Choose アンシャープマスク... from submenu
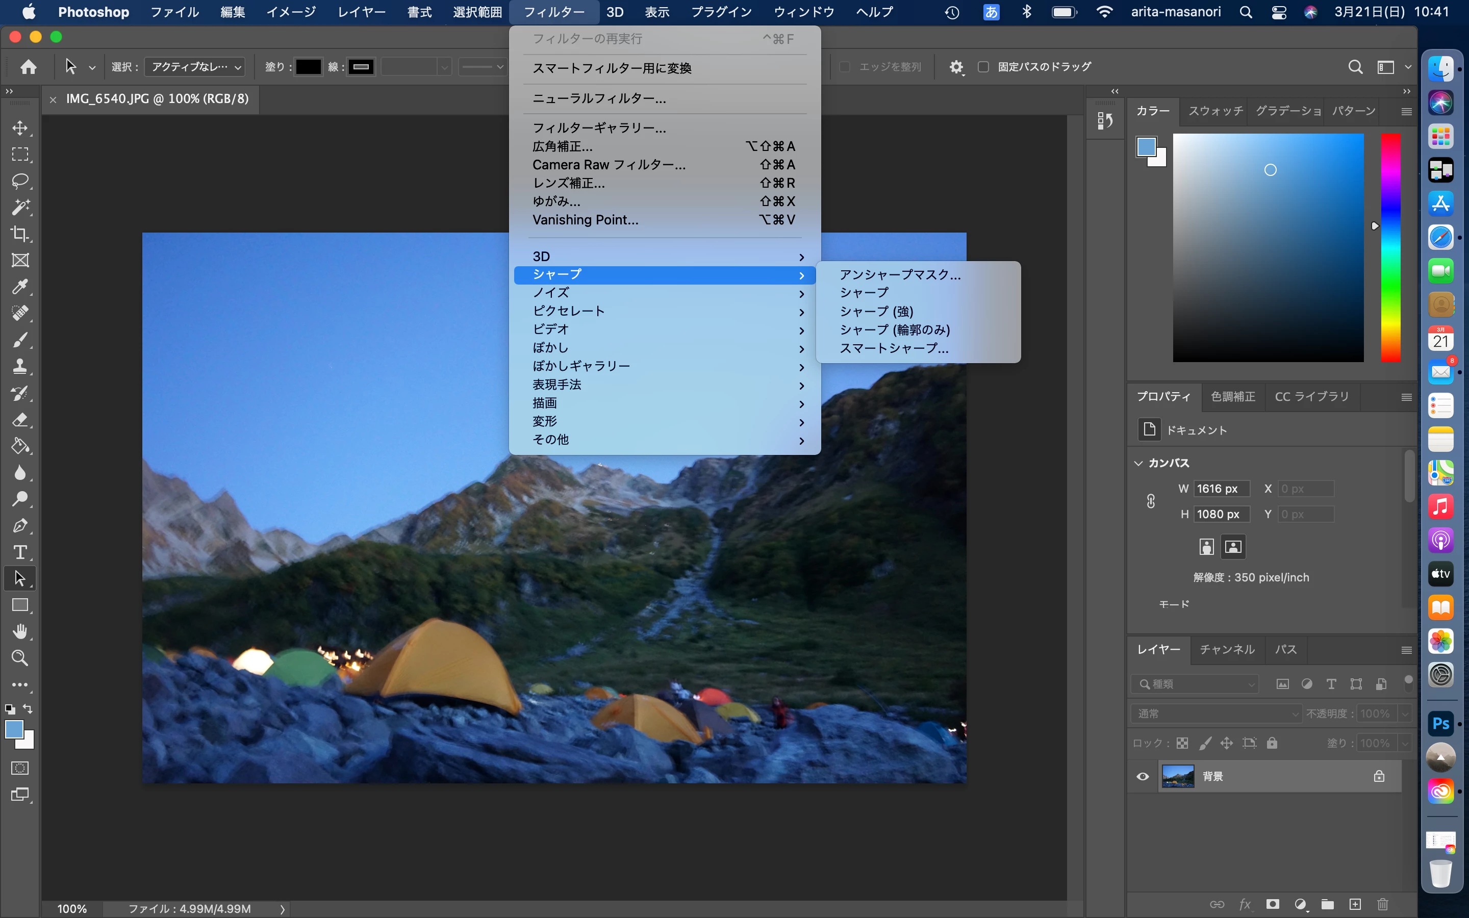 pyautogui.click(x=900, y=274)
